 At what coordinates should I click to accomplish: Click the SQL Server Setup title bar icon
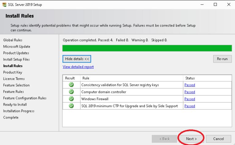pyautogui.click(x=4, y=5)
